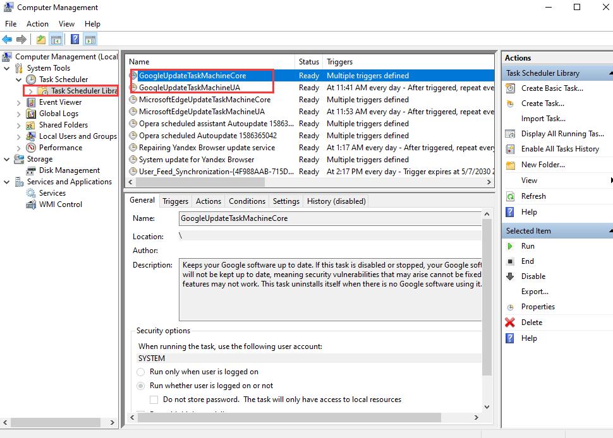Expand the Event Viewer node
Image resolution: width=613 pixels, height=438 pixels.
click(19, 103)
